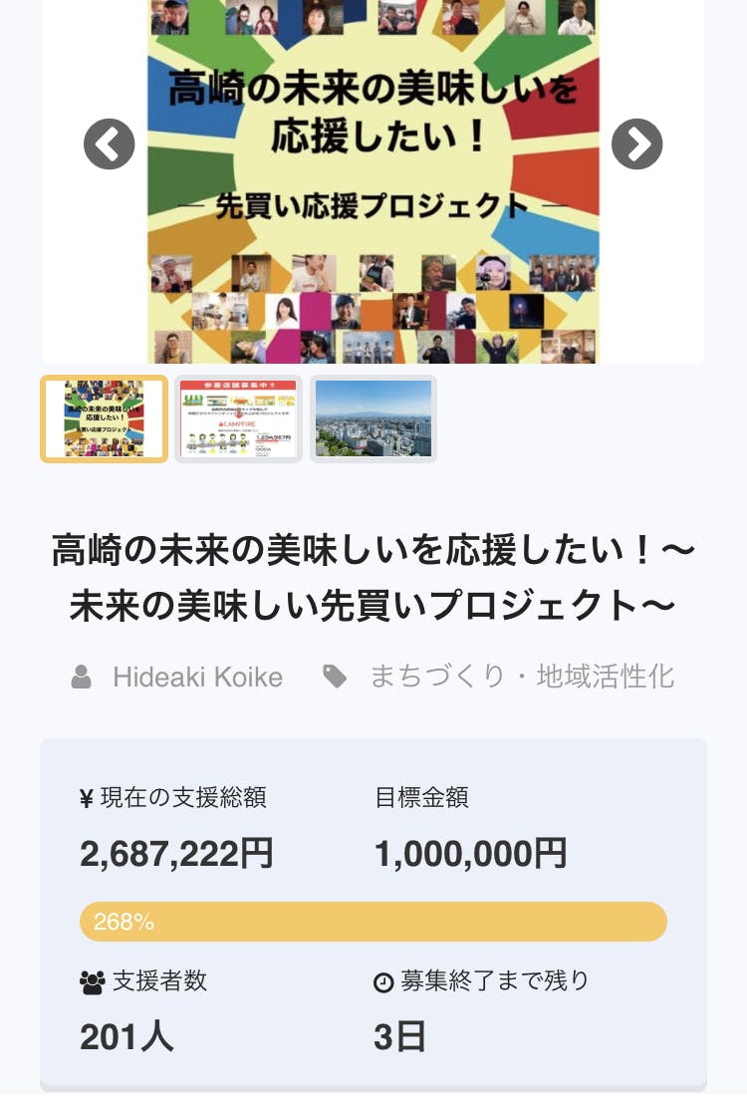Screen dimensions: 747x1102
Task: Click the clock icon by 募集終了まで残り
Action: (383, 982)
